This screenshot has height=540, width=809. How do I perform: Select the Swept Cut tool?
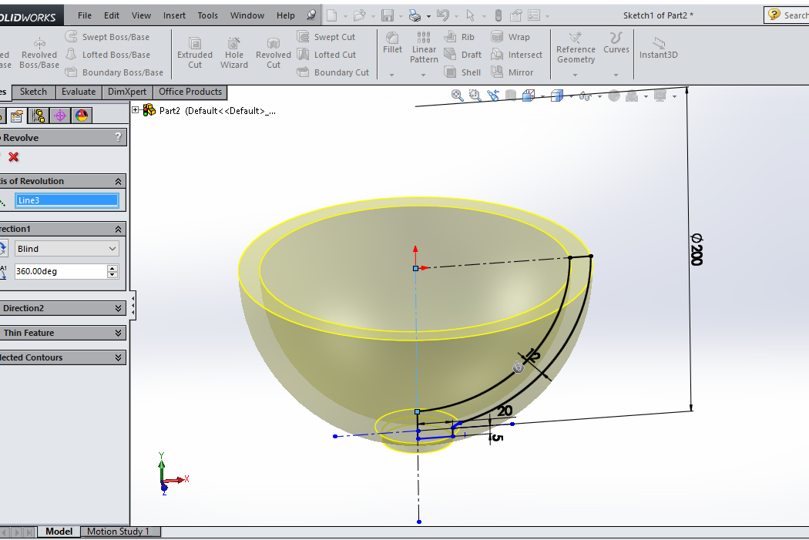click(x=326, y=37)
